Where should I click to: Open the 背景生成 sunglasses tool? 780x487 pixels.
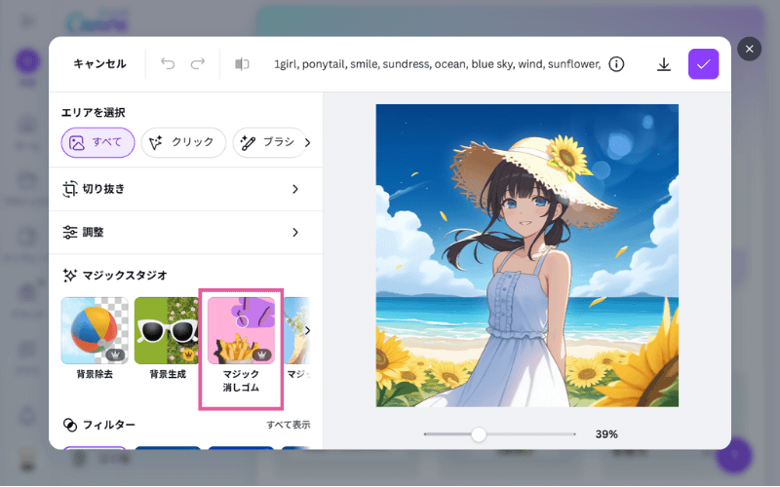coord(167,330)
